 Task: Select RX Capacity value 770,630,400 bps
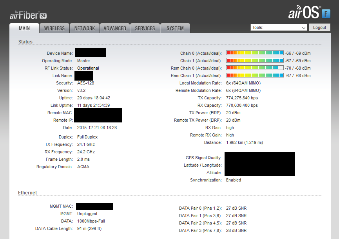pos(242,106)
